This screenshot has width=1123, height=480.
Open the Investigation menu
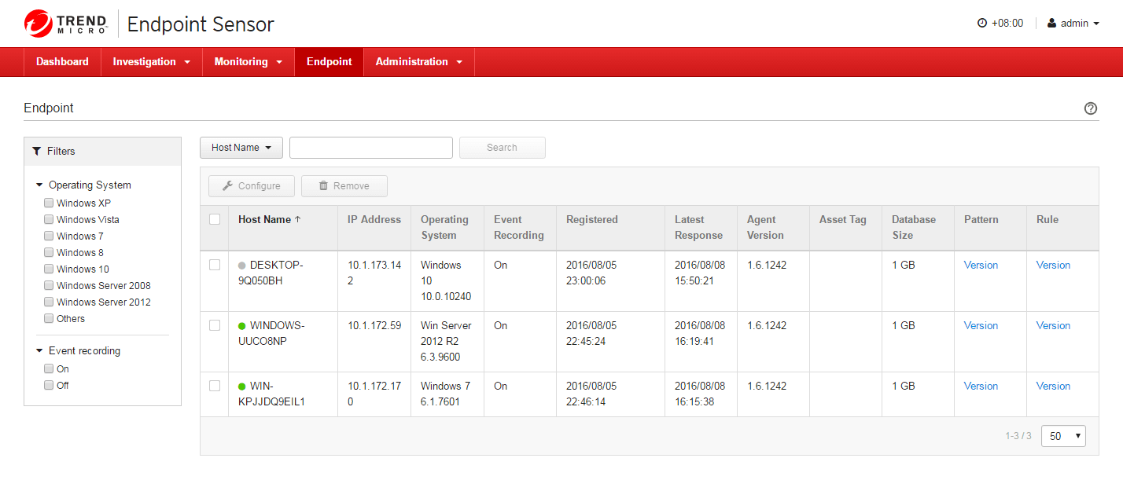(x=151, y=62)
